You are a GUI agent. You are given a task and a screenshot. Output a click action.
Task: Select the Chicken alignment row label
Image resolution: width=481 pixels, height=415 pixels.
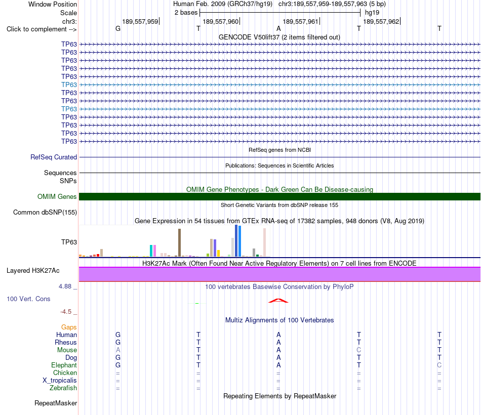[65, 372]
